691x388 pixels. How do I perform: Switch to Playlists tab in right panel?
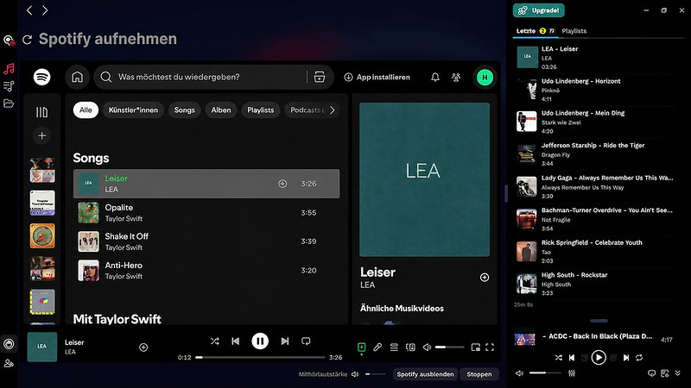pyautogui.click(x=574, y=31)
